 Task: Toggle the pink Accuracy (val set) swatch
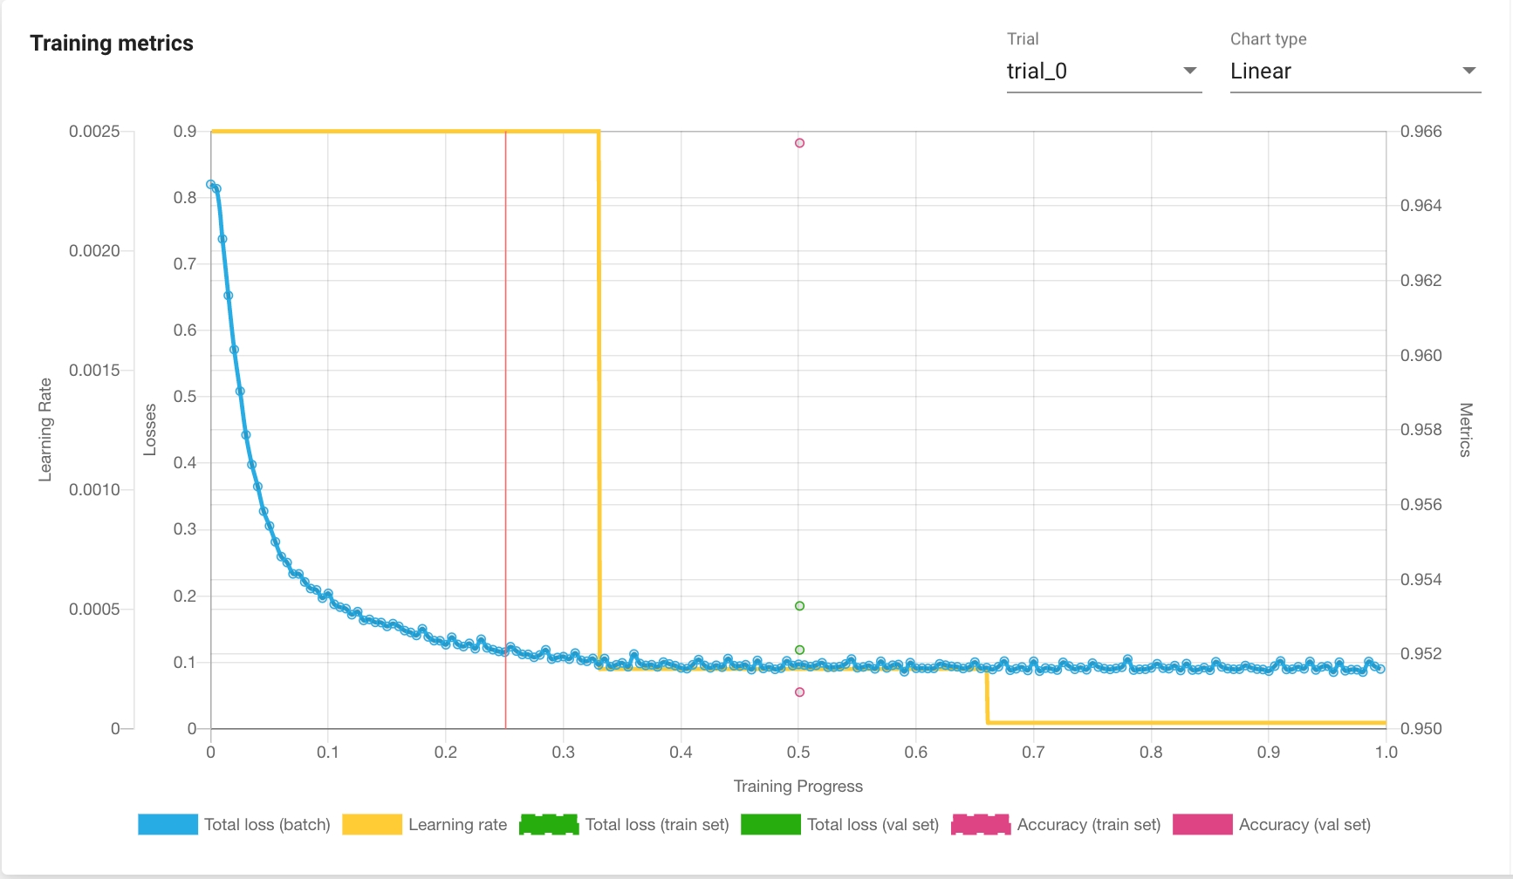pos(1202,825)
